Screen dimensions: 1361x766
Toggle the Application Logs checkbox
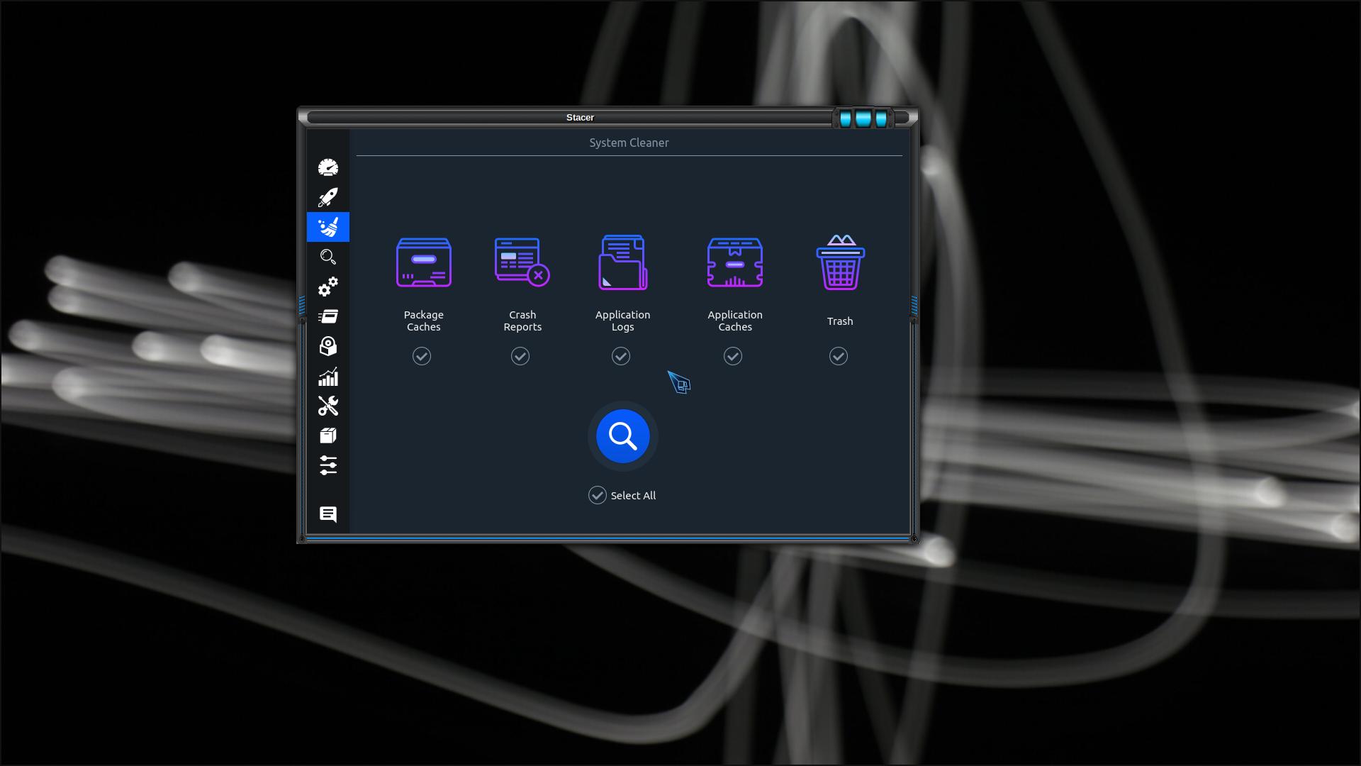coord(621,356)
